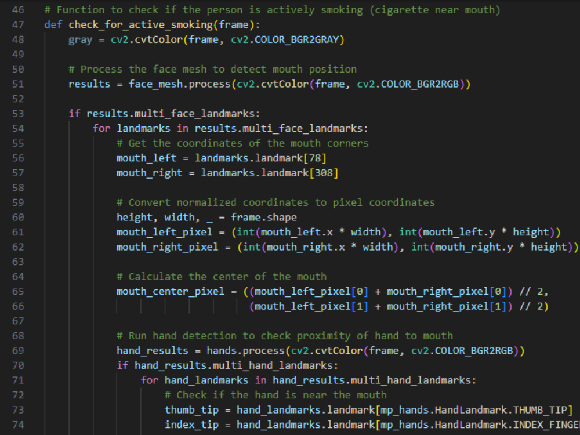Click the landmark index 308
The width and height of the screenshot is (580, 435).
click(x=324, y=173)
